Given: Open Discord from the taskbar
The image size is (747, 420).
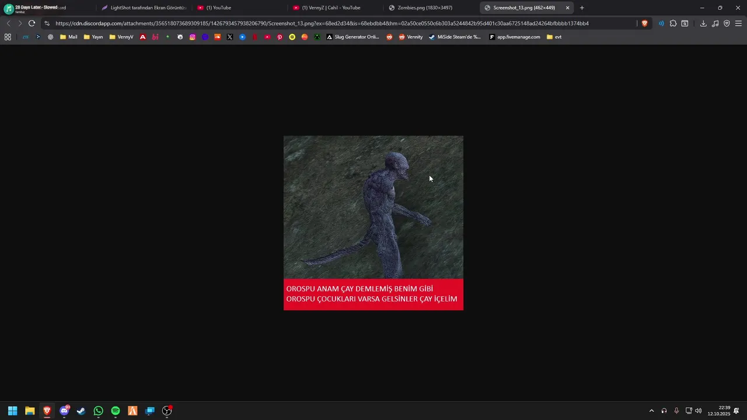Looking at the screenshot, I should (64, 411).
